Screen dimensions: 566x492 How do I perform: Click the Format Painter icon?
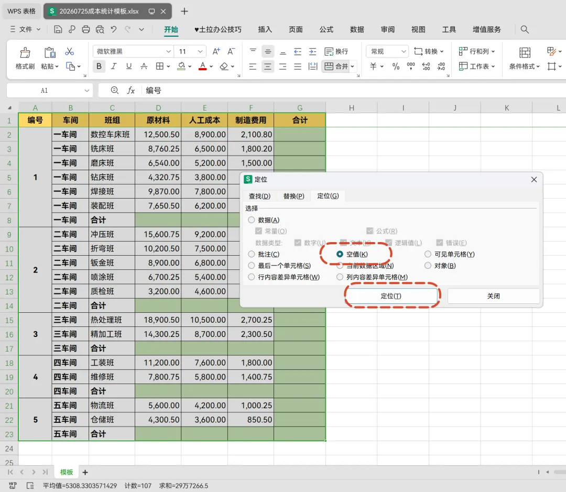pyautogui.click(x=25, y=52)
